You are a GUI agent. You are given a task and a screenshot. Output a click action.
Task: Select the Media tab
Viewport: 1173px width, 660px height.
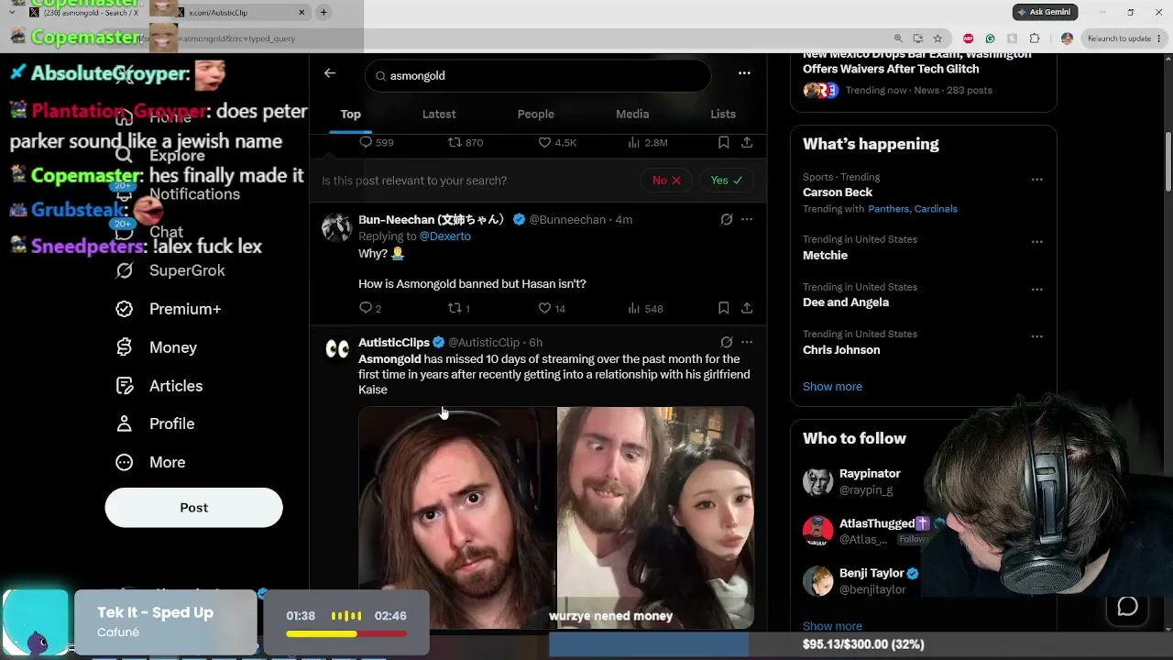click(632, 114)
